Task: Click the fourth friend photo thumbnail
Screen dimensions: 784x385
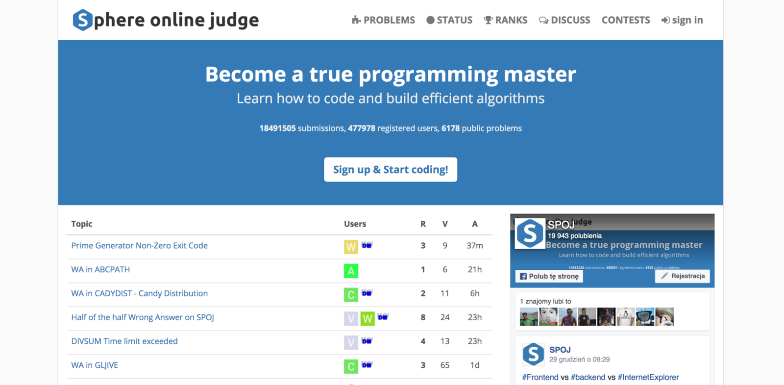Action: [587, 317]
